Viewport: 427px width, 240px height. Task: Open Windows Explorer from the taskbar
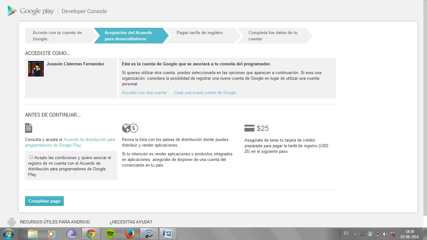click(x=33, y=234)
